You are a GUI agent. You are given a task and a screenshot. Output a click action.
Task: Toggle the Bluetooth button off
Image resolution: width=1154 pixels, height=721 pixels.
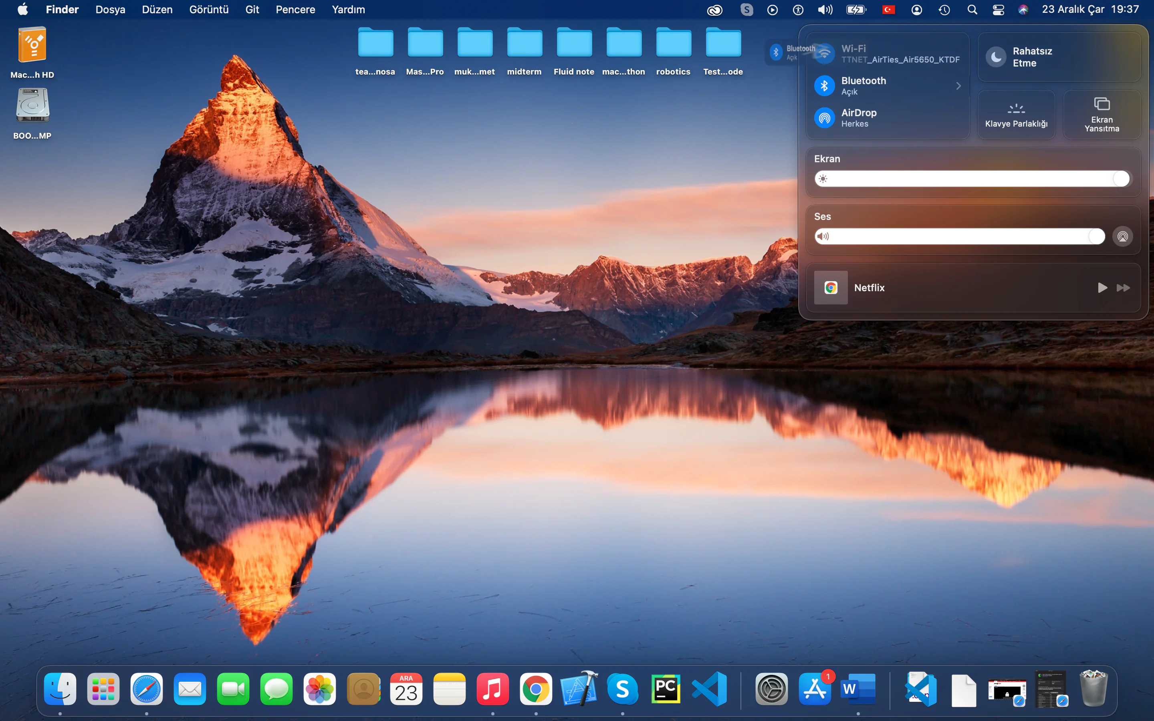coord(825,86)
